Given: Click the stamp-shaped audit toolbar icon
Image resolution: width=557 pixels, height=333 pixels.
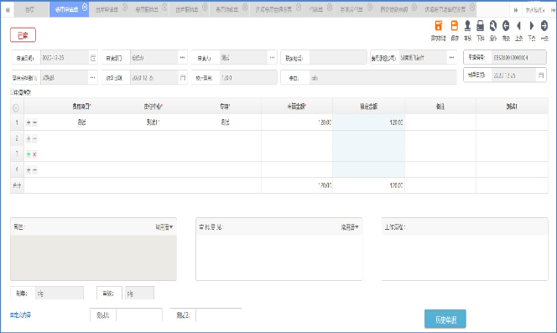Looking at the screenshot, I should 467,26.
